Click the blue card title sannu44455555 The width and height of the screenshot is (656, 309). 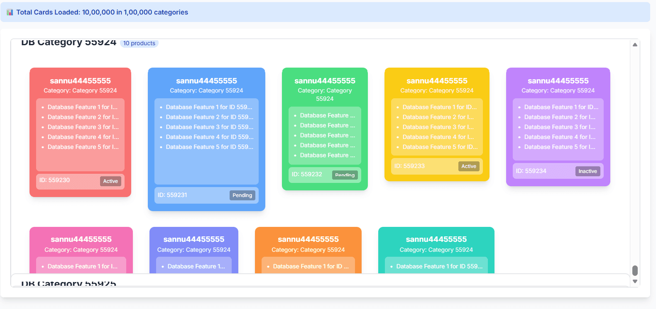pos(206,81)
